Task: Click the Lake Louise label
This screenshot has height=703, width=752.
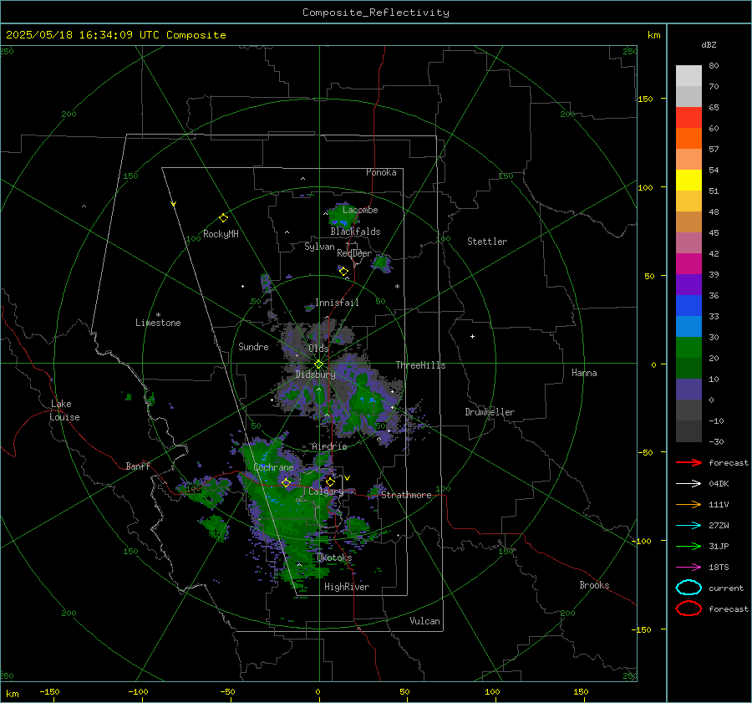Action: 64,410
